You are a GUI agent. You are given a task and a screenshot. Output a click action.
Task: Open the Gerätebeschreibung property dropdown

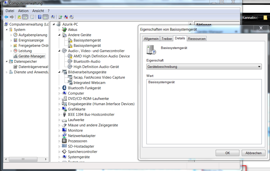pos(259,67)
